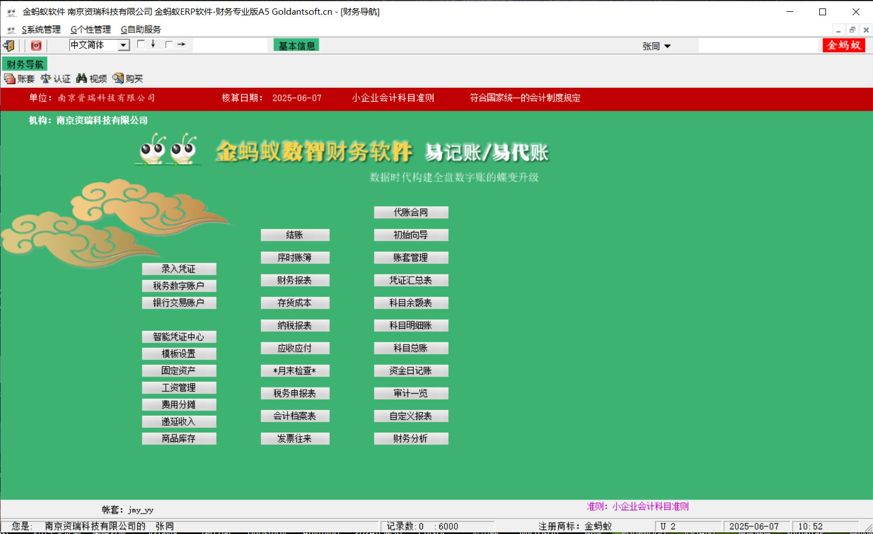Screen dimensions: 873x534
Task: Open the G个性管理 menu
Action: pos(91,29)
